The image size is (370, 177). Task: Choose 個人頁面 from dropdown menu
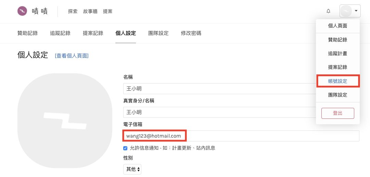338,26
